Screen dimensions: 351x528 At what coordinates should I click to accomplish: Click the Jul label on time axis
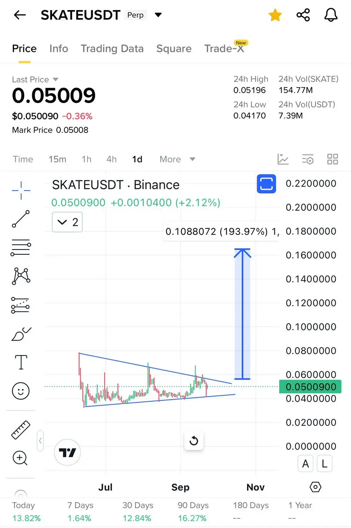[x=105, y=487]
